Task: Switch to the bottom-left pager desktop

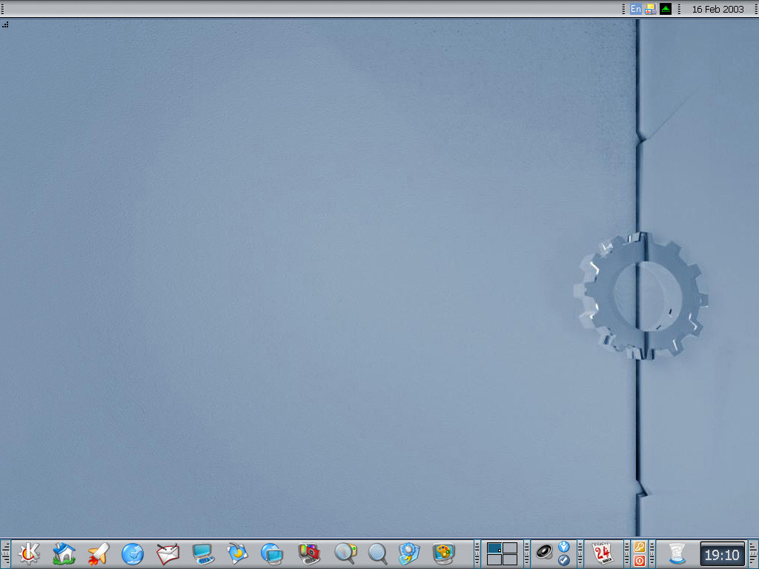Action: [494, 560]
